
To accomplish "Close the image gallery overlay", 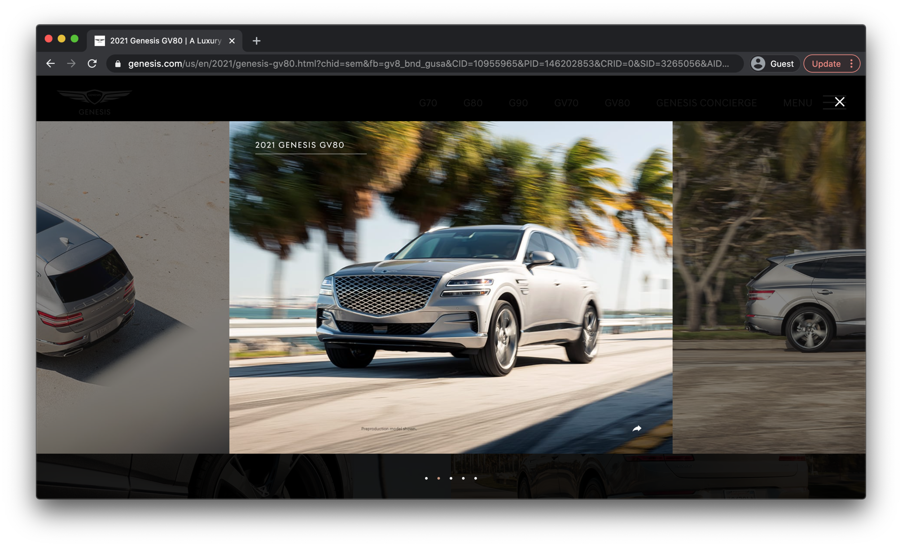I will click(840, 102).
